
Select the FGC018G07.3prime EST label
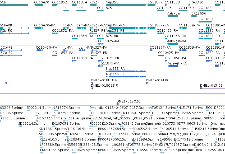pyautogui.click(x=105, y=113)
